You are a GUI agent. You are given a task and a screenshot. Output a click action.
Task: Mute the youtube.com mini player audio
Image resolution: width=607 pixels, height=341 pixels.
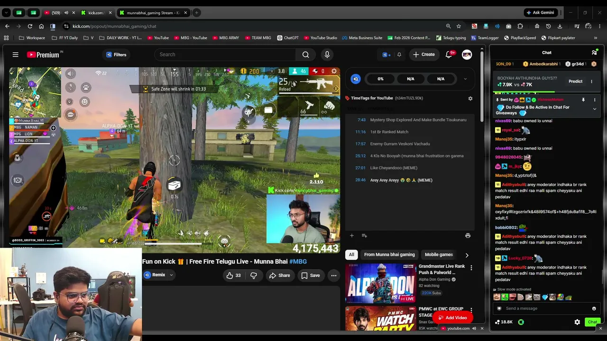pos(474,328)
